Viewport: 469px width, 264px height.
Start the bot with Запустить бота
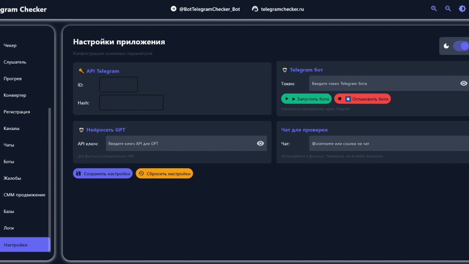(x=306, y=99)
